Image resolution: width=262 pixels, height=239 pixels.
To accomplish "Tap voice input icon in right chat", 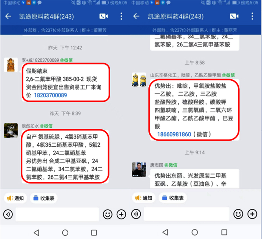I will coord(136,214).
